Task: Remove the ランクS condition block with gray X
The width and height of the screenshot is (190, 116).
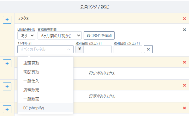Action: [x=184, y=30]
